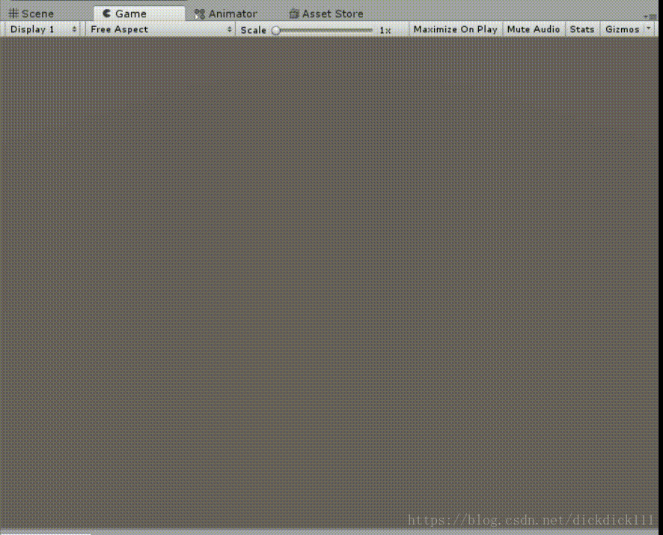Image resolution: width=663 pixels, height=535 pixels.
Task: Click the 1x scale value
Action: pos(385,30)
